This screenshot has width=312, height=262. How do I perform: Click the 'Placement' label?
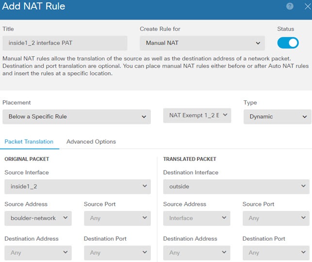tap(16, 103)
